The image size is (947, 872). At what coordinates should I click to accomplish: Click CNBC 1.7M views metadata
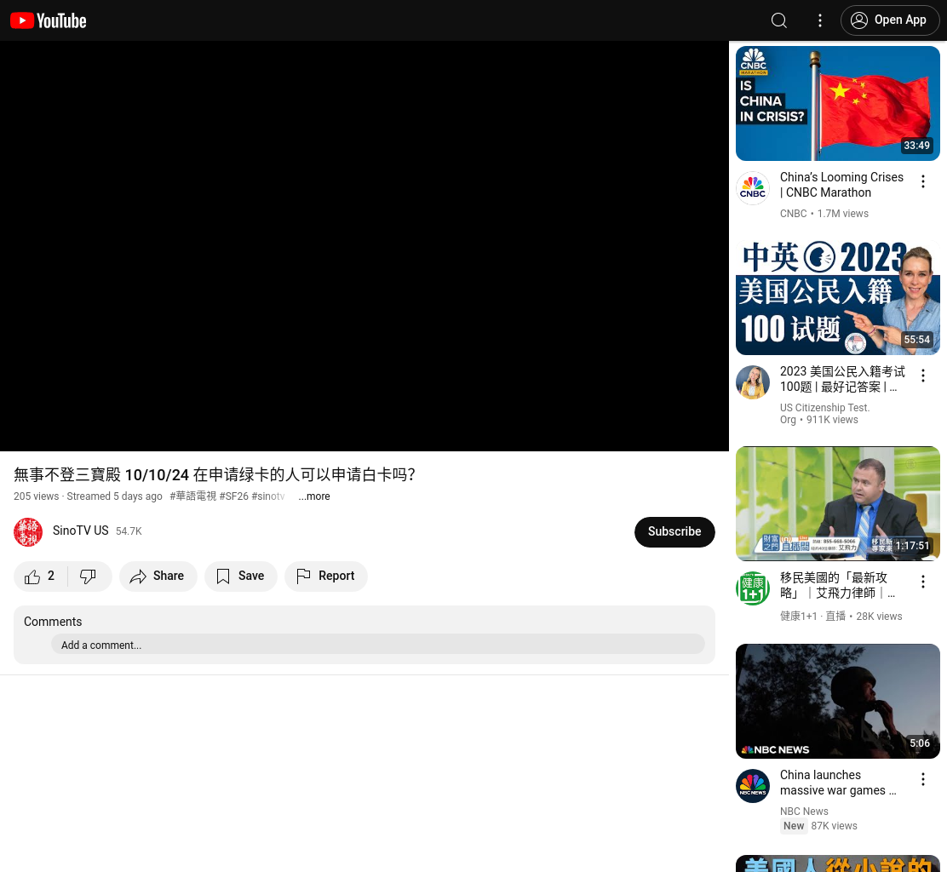[824, 214]
